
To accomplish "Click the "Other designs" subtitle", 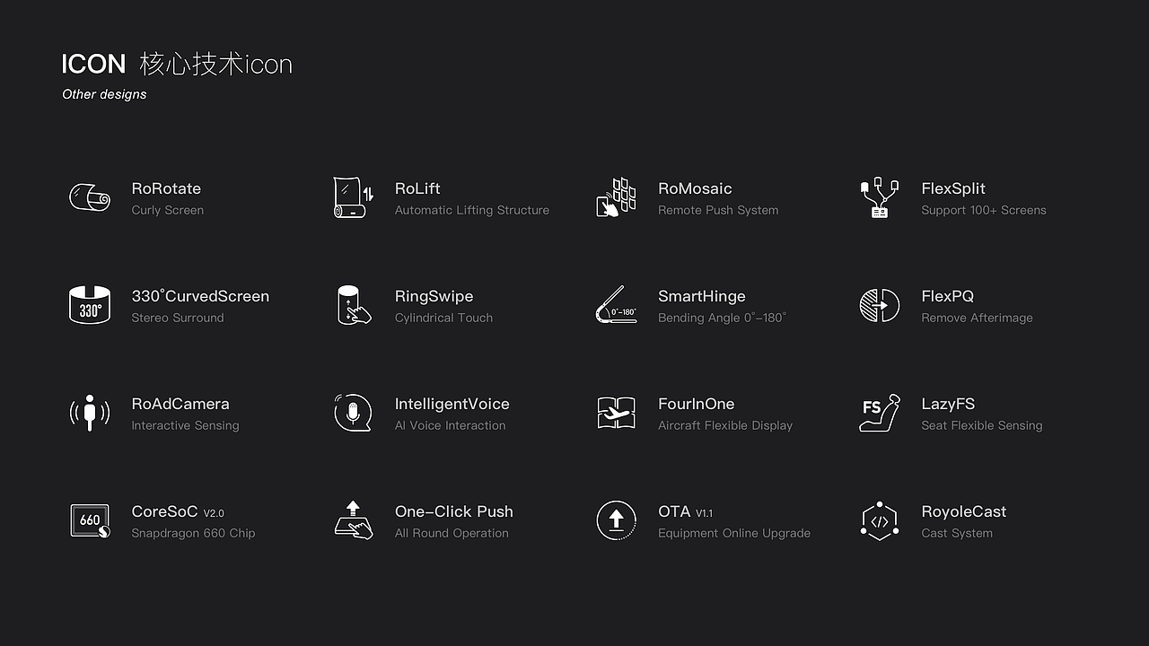I will coord(104,94).
